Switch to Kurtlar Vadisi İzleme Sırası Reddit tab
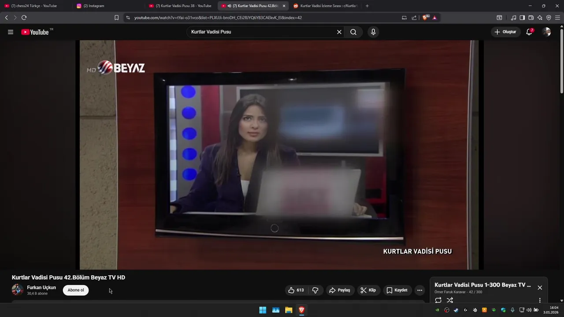564x317 pixels. [325, 6]
